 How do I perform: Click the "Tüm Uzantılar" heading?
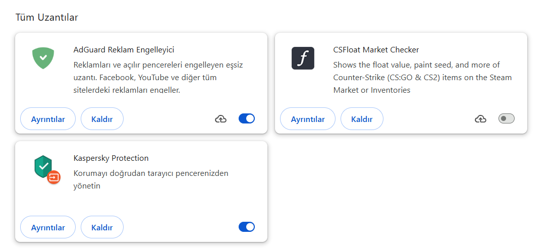47,18
